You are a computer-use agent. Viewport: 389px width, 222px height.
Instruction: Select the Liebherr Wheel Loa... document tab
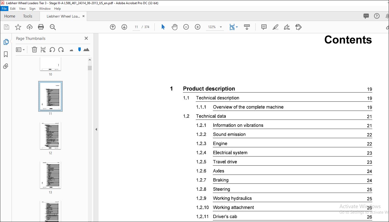[63, 16]
